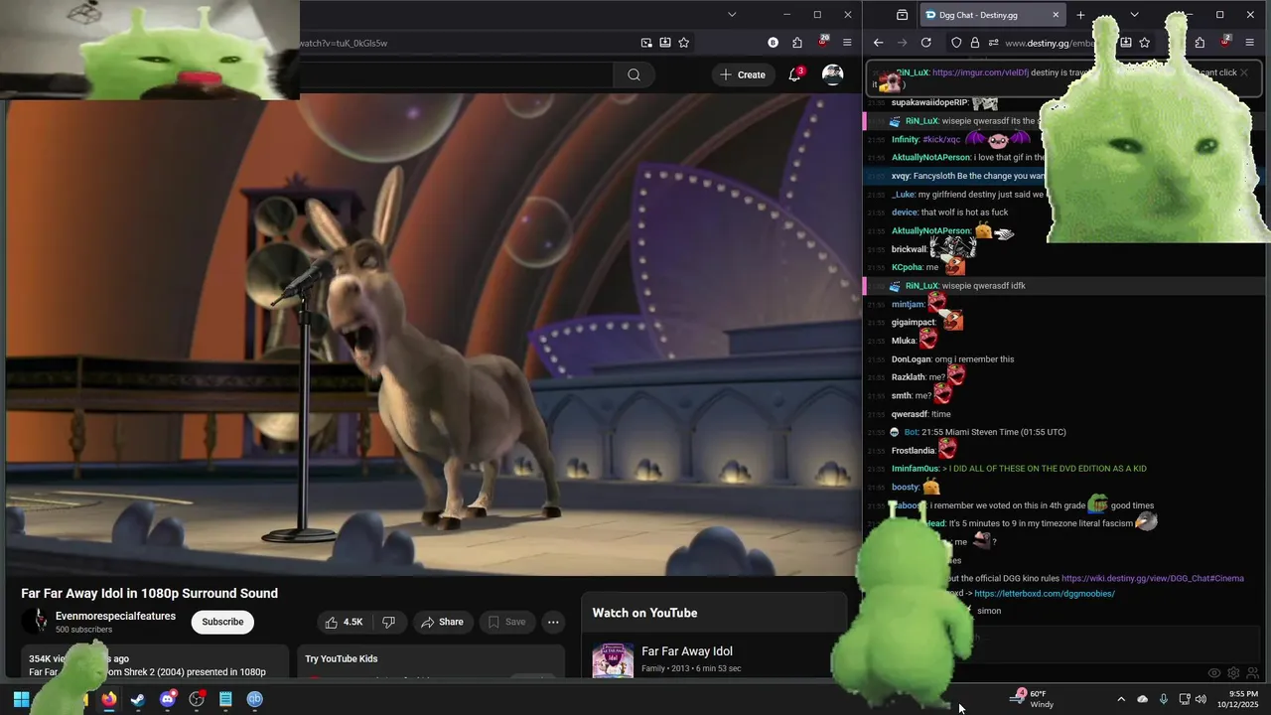Click the tracking protection shield icon
The width and height of the screenshot is (1271, 715).
pyautogui.click(x=956, y=43)
